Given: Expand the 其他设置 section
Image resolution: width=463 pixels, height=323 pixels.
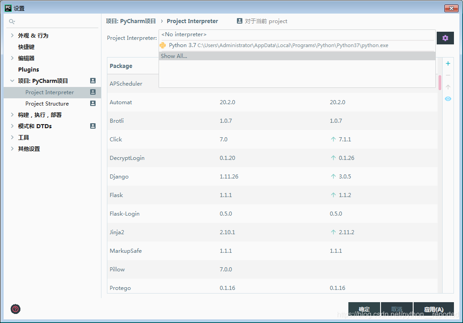Looking at the screenshot, I should 12,149.
